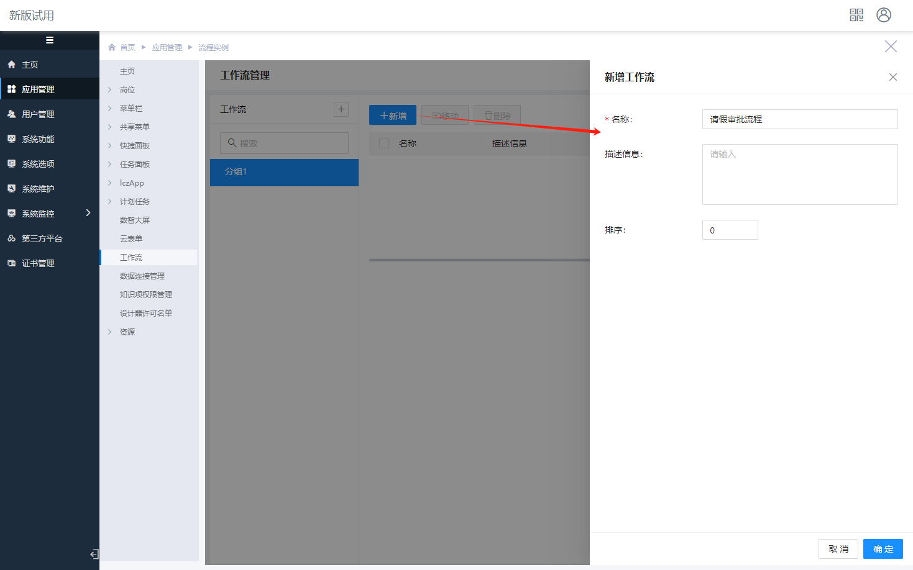Open 用户管理 in the left sidebar
This screenshot has height=570, width=913.
click(x=38, y=114)
